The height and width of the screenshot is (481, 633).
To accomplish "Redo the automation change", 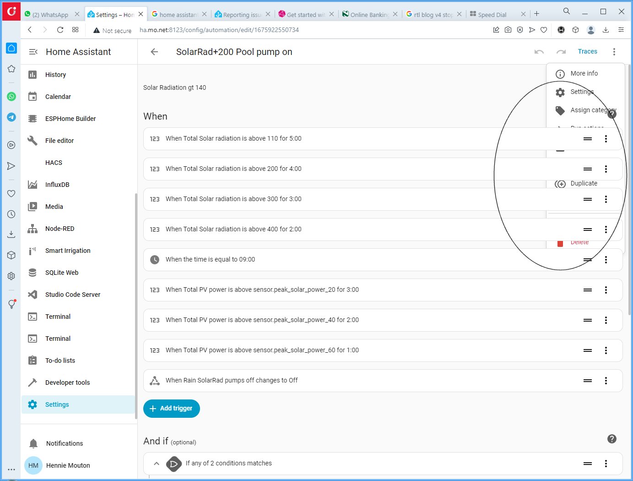I will click(561, 52).
